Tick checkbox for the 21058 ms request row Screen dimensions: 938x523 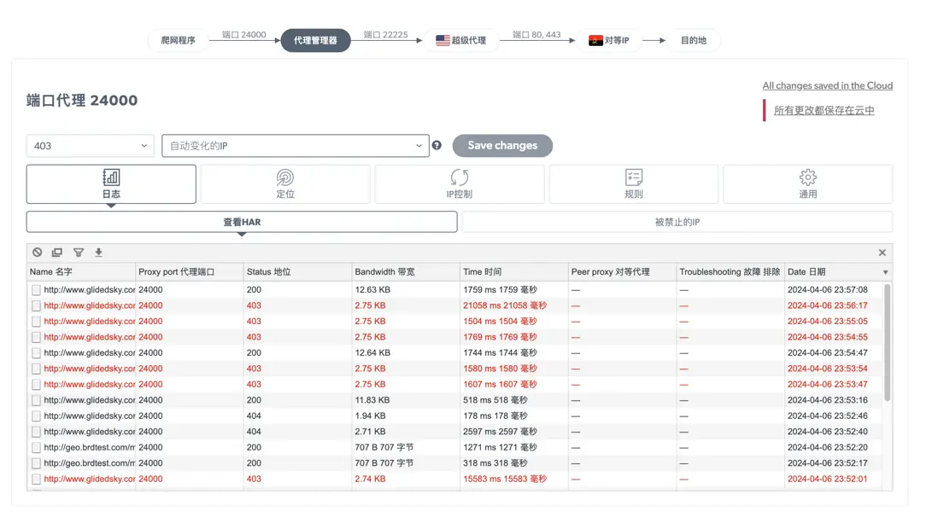coord(36,305)
